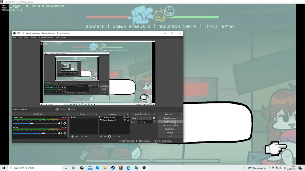Click Start Recording button

coord(170,122)
